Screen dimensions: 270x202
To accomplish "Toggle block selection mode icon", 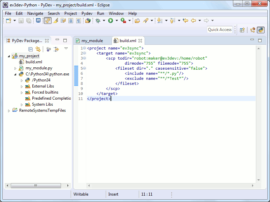I will click(71, 21).
